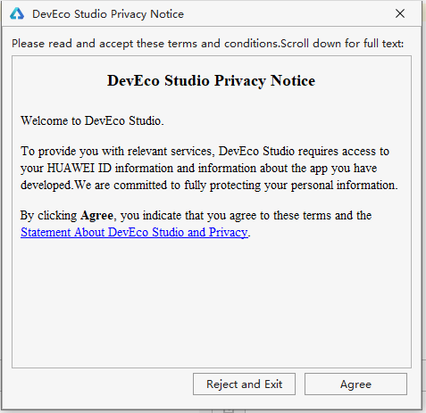This screenshot has height=413, width=426.
Task: Click the Scroll down for full text phrase
Action: pos(342,44)
